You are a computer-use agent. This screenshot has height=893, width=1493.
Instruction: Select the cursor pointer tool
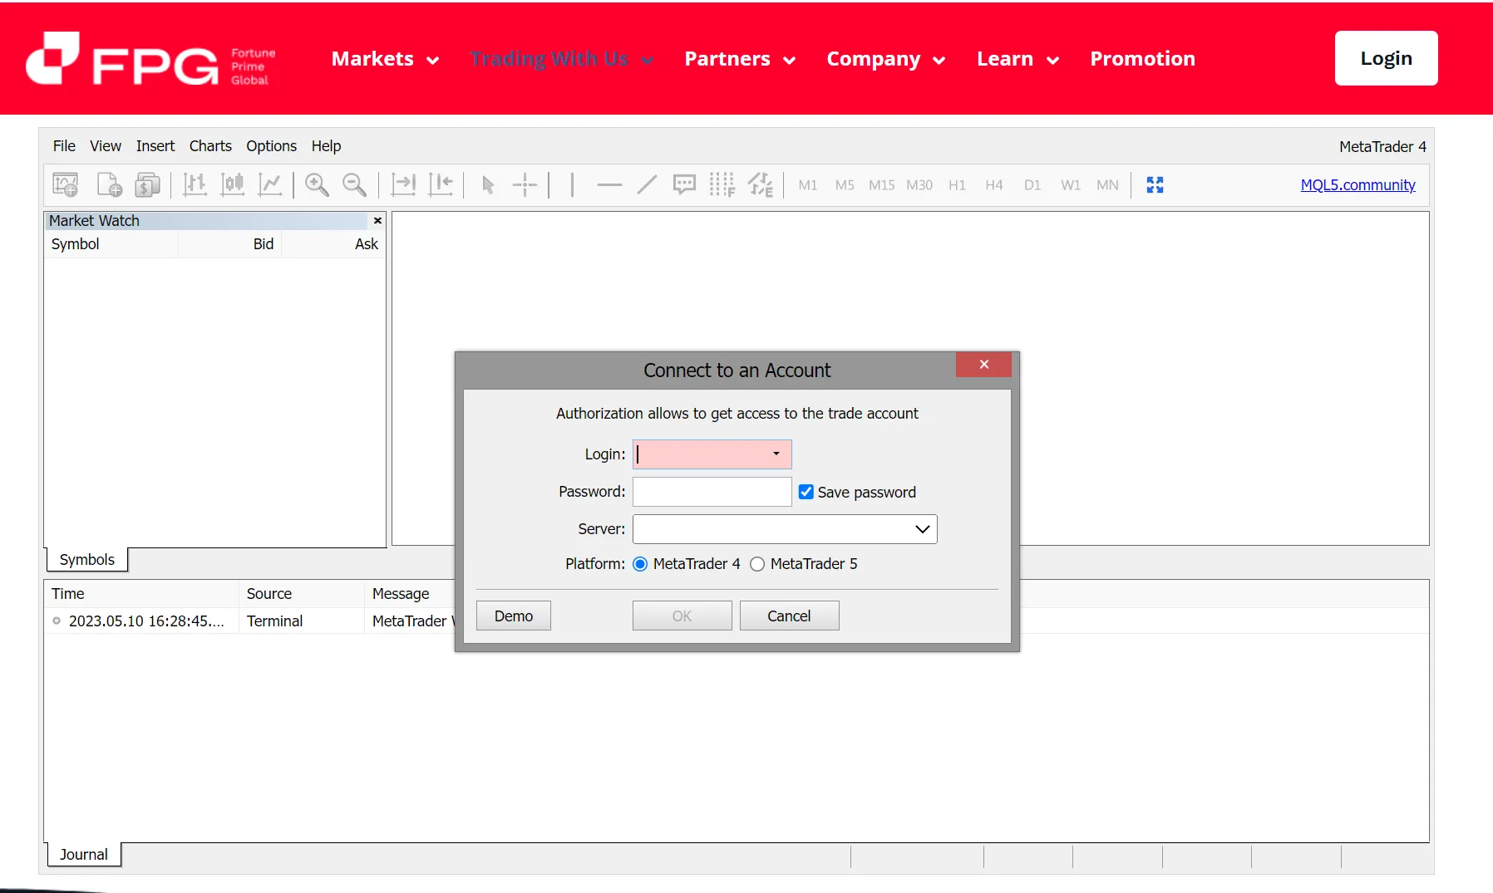point(488,184)
